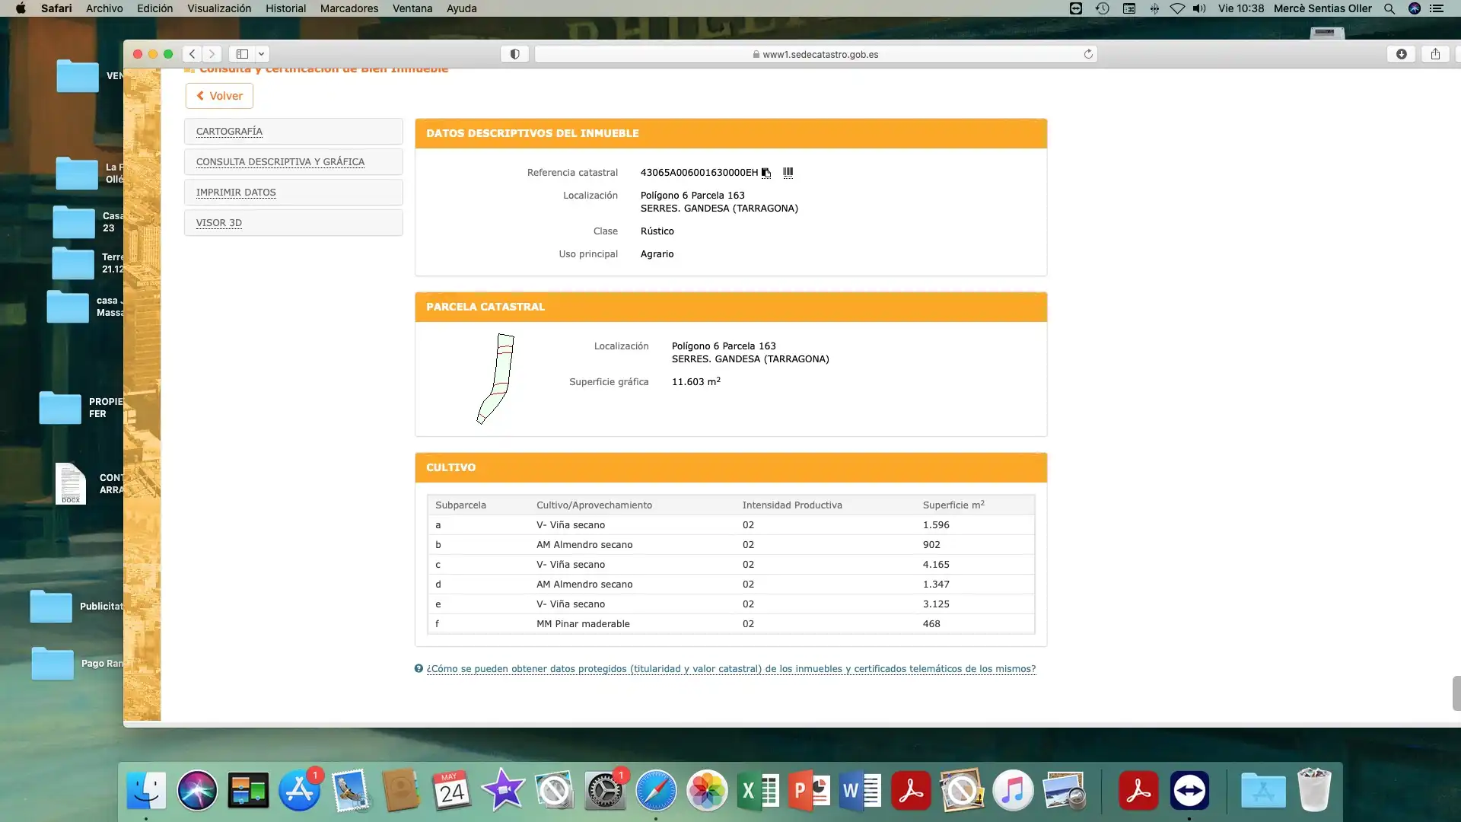Open Notification Center
The image size is (1461, 822).
click(1437, 8)
